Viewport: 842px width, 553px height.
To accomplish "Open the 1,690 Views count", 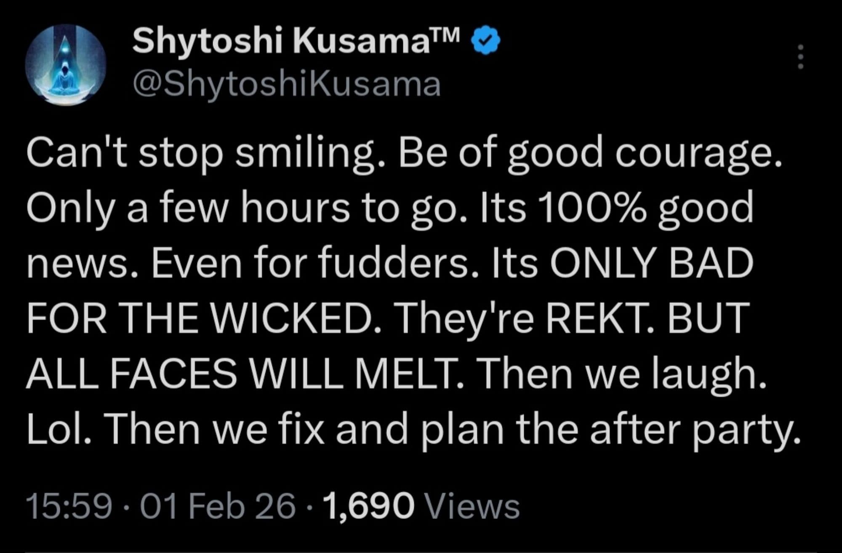I will tap(369, 505).
